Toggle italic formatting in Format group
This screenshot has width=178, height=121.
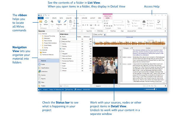click(x=85, y=25)
